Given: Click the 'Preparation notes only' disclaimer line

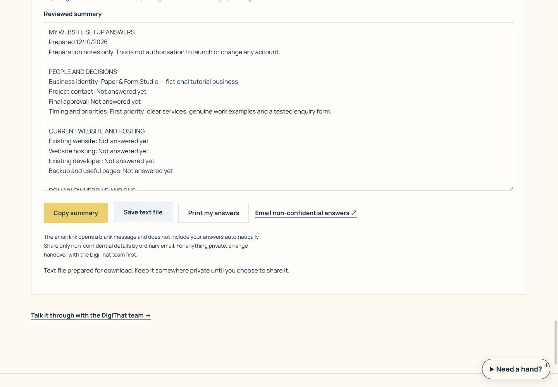Looking at the screenshot, I should [x=164, y=52].
